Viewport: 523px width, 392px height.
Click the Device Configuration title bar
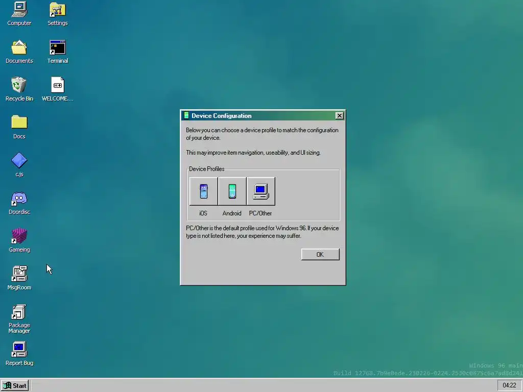click(263, 116)
